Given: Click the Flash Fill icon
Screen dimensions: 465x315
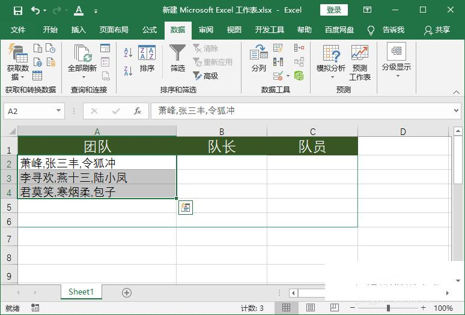Looking at the screenshot, I should click(x=278, y=48).
